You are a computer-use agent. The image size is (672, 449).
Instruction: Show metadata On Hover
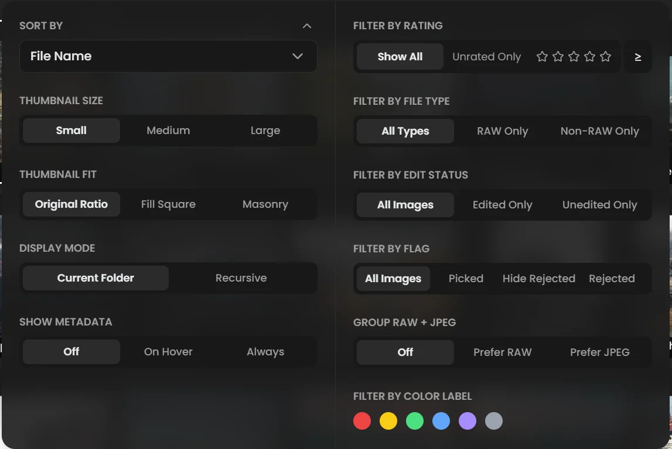(x=168, y=351)
